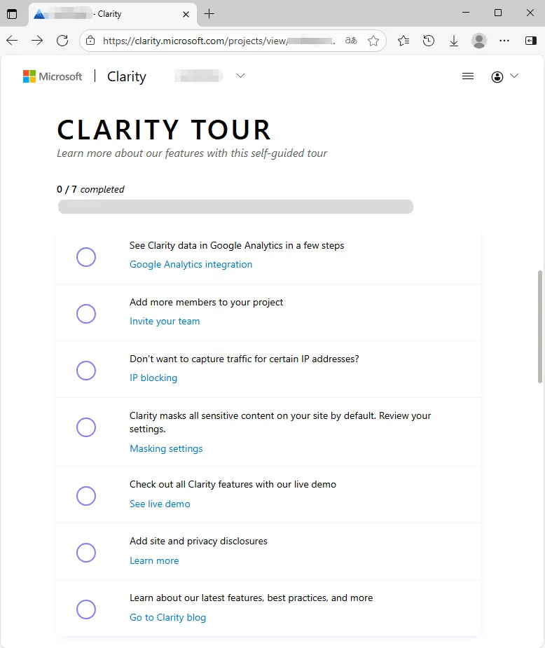Viewport: 545px width, 648px height.
Task: Mark Google Analytics step as completed
Action: pos(86,257)
